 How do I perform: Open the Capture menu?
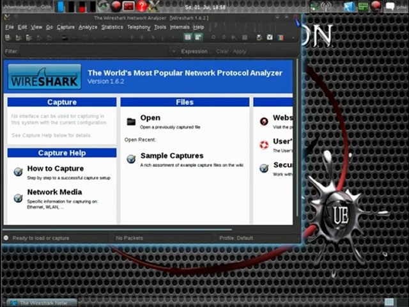66,27
